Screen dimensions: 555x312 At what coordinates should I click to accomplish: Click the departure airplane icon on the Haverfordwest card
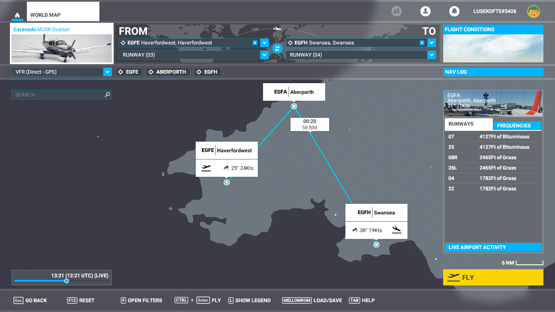point(206,168)
